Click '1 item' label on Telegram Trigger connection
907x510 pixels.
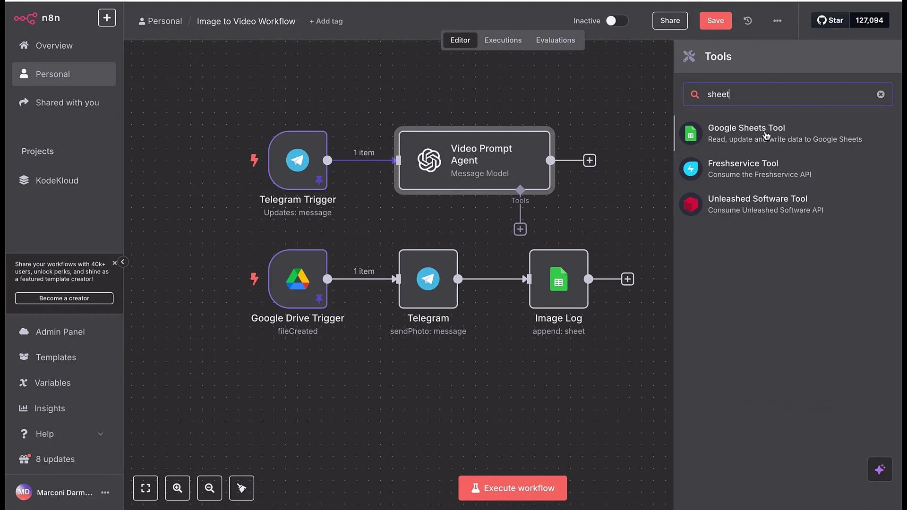[364, 153]
